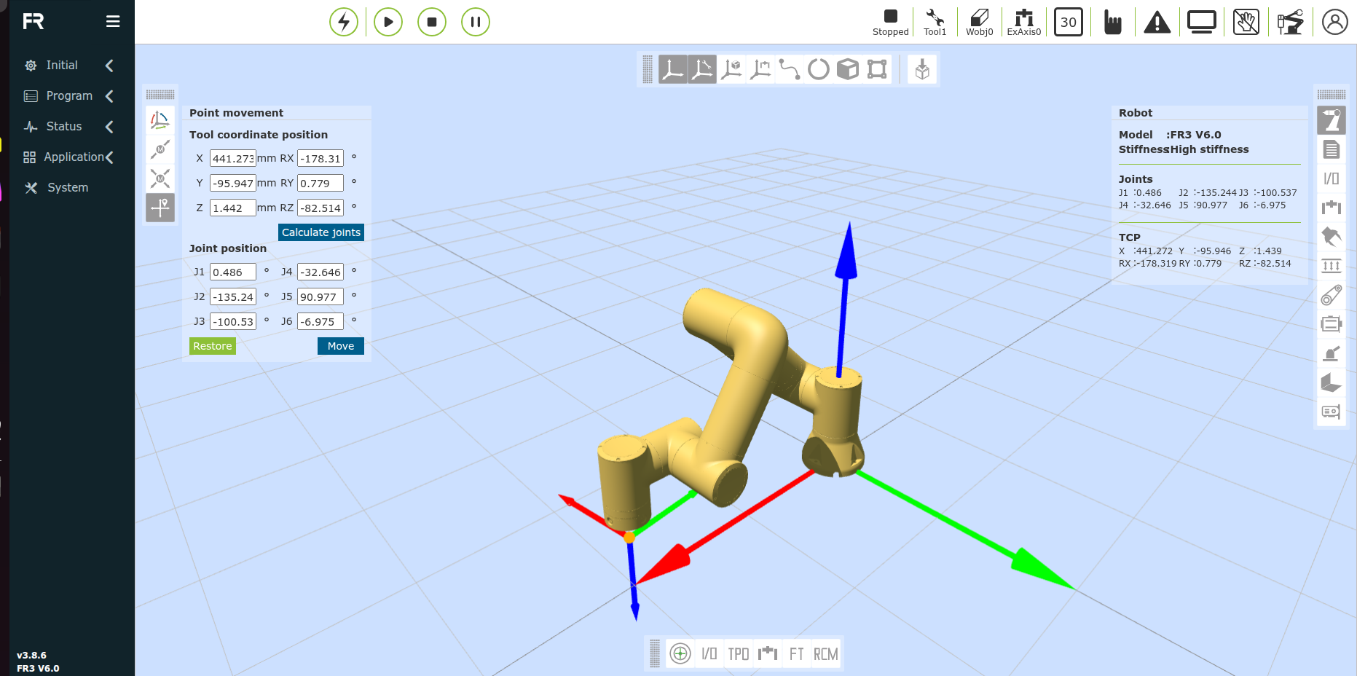Open the ExAxis0 external axis icon

1023,22
